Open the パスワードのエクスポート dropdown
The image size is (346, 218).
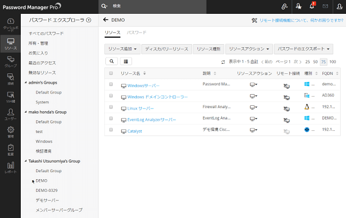[x=304, y=49]
